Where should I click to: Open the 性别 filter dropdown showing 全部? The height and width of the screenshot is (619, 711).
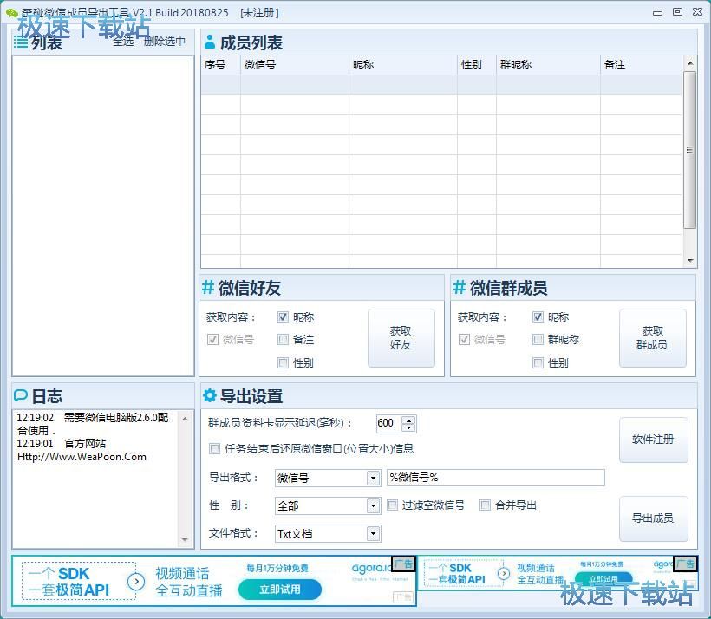click(373, 505)
